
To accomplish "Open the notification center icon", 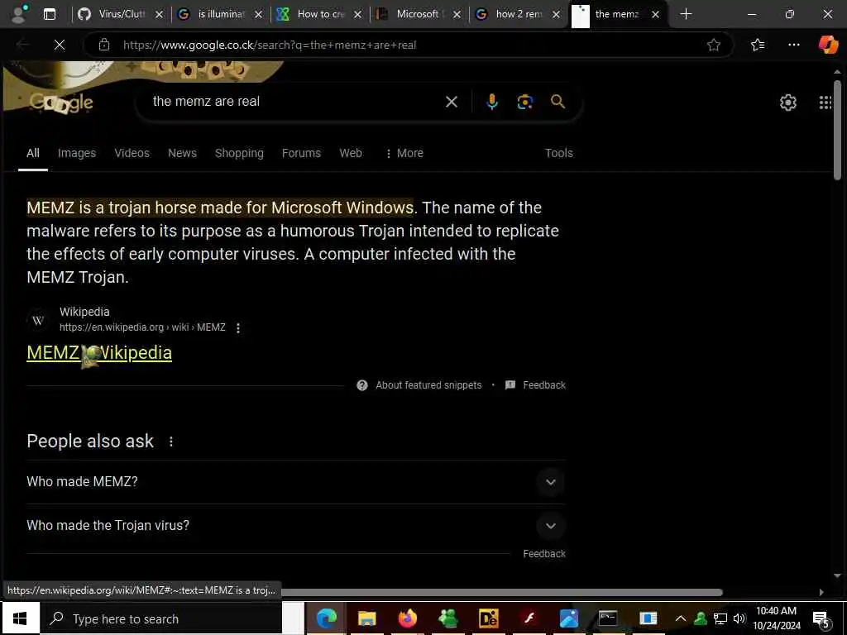I will (821, 619).
